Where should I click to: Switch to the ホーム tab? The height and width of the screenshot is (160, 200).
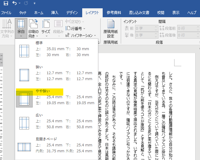point(39,13)
